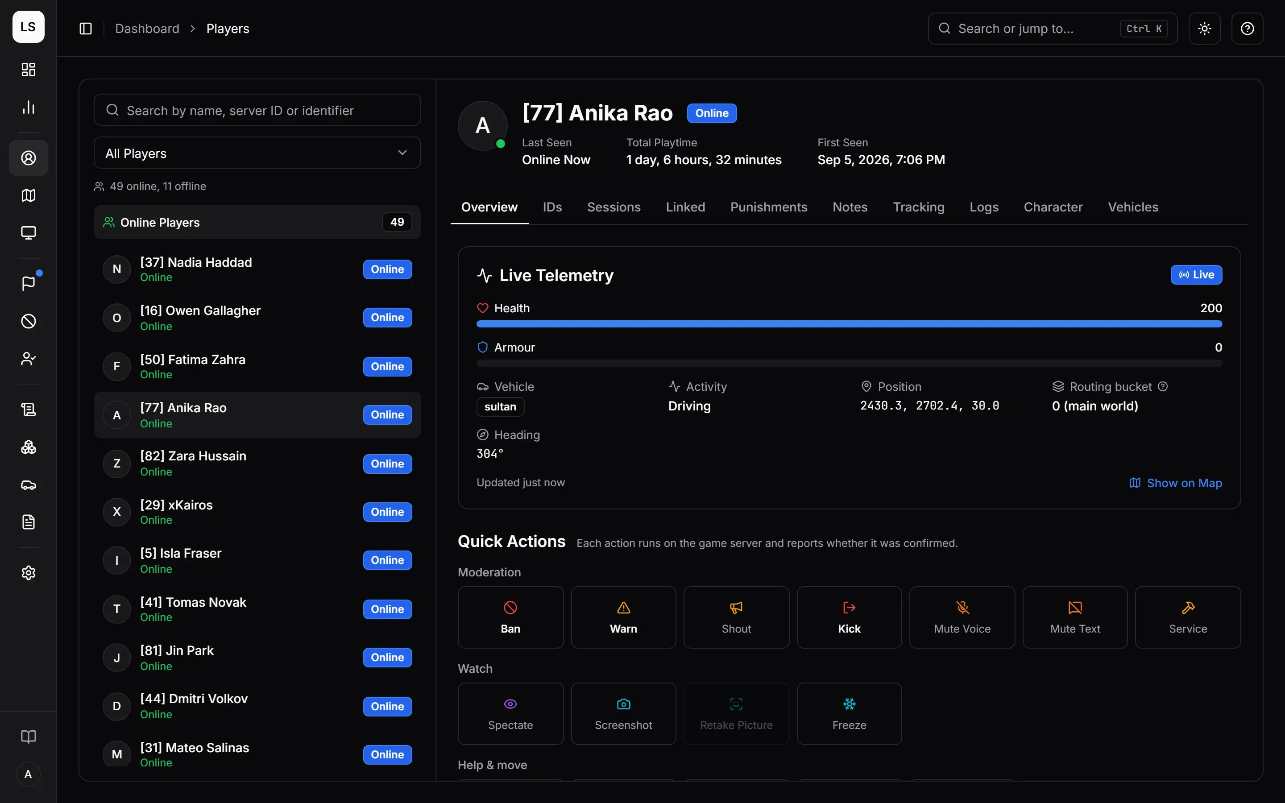Click the Live telemetry badge
This screenshot has height=803, width=1285.
pos(1196,274)
